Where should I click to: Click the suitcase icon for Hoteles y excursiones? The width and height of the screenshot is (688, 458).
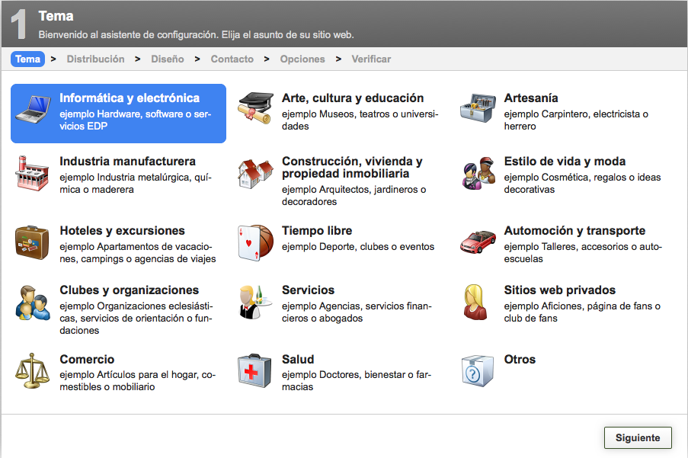click(33, 242)
